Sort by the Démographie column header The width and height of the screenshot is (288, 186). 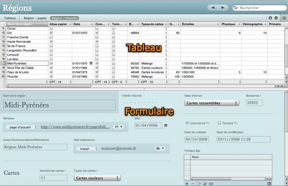255,24
